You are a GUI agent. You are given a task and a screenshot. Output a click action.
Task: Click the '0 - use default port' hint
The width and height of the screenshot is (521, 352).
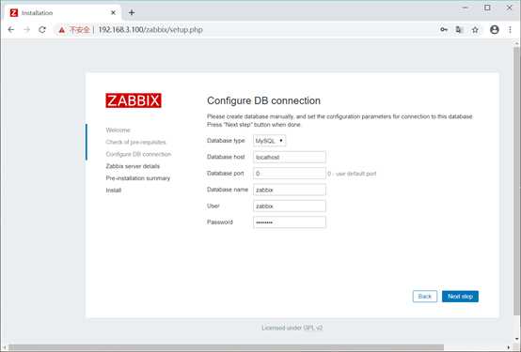tap(352, 174)
